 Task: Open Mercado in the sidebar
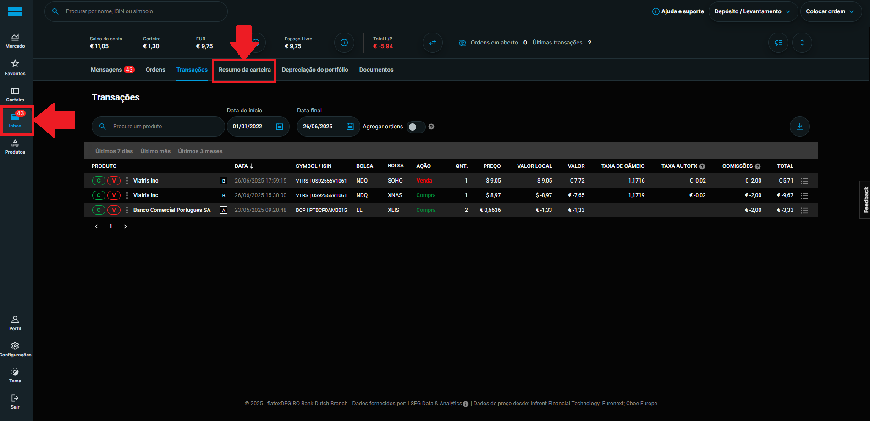(15, 41)
